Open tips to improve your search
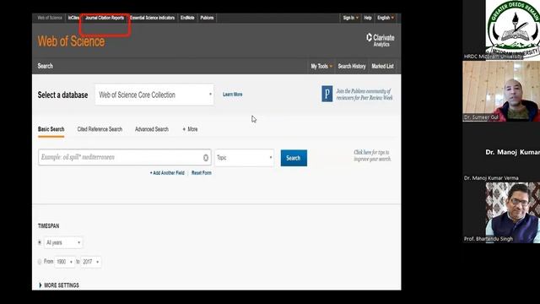 372,155
